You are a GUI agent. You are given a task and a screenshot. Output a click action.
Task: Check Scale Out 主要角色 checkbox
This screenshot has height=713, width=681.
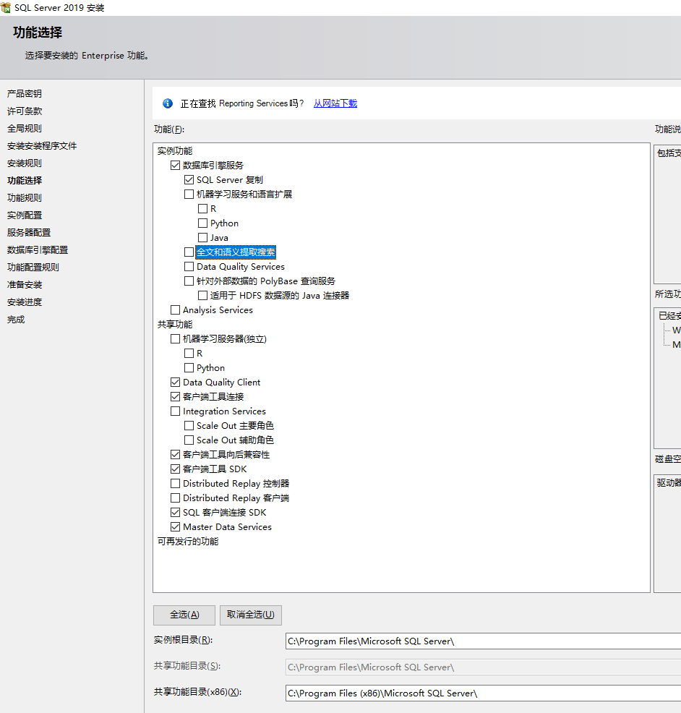tap(189, 426)
